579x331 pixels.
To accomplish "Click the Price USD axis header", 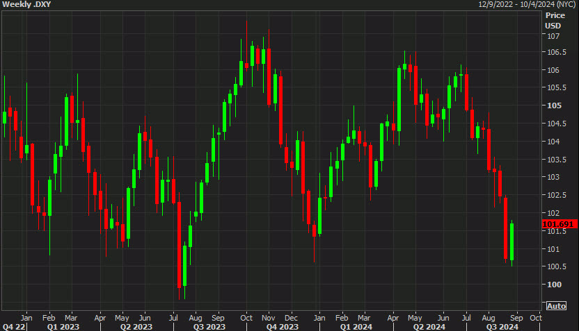I will [x=555, y=21].
